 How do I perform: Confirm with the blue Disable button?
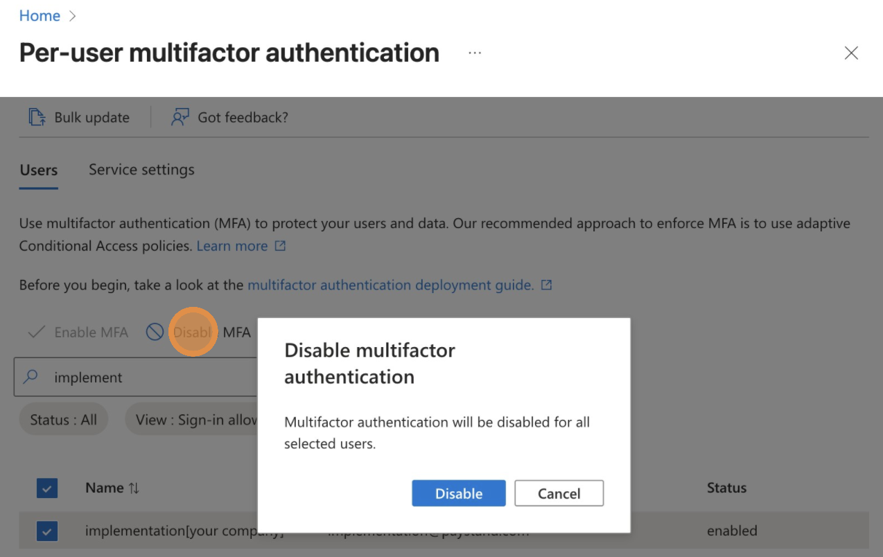coord(459,493)
